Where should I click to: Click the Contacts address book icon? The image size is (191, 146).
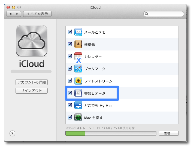[78, 44]
